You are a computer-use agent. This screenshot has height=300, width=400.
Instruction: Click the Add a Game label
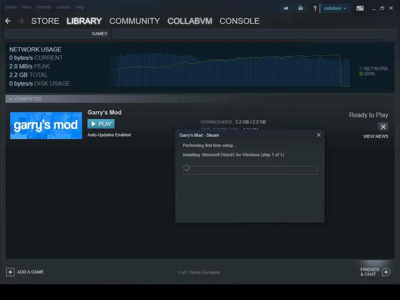[30, 272]
